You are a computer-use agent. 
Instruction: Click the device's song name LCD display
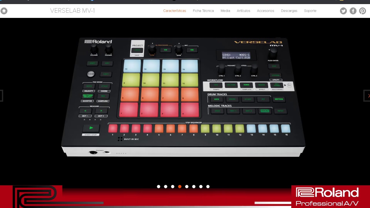pos(236,56)
